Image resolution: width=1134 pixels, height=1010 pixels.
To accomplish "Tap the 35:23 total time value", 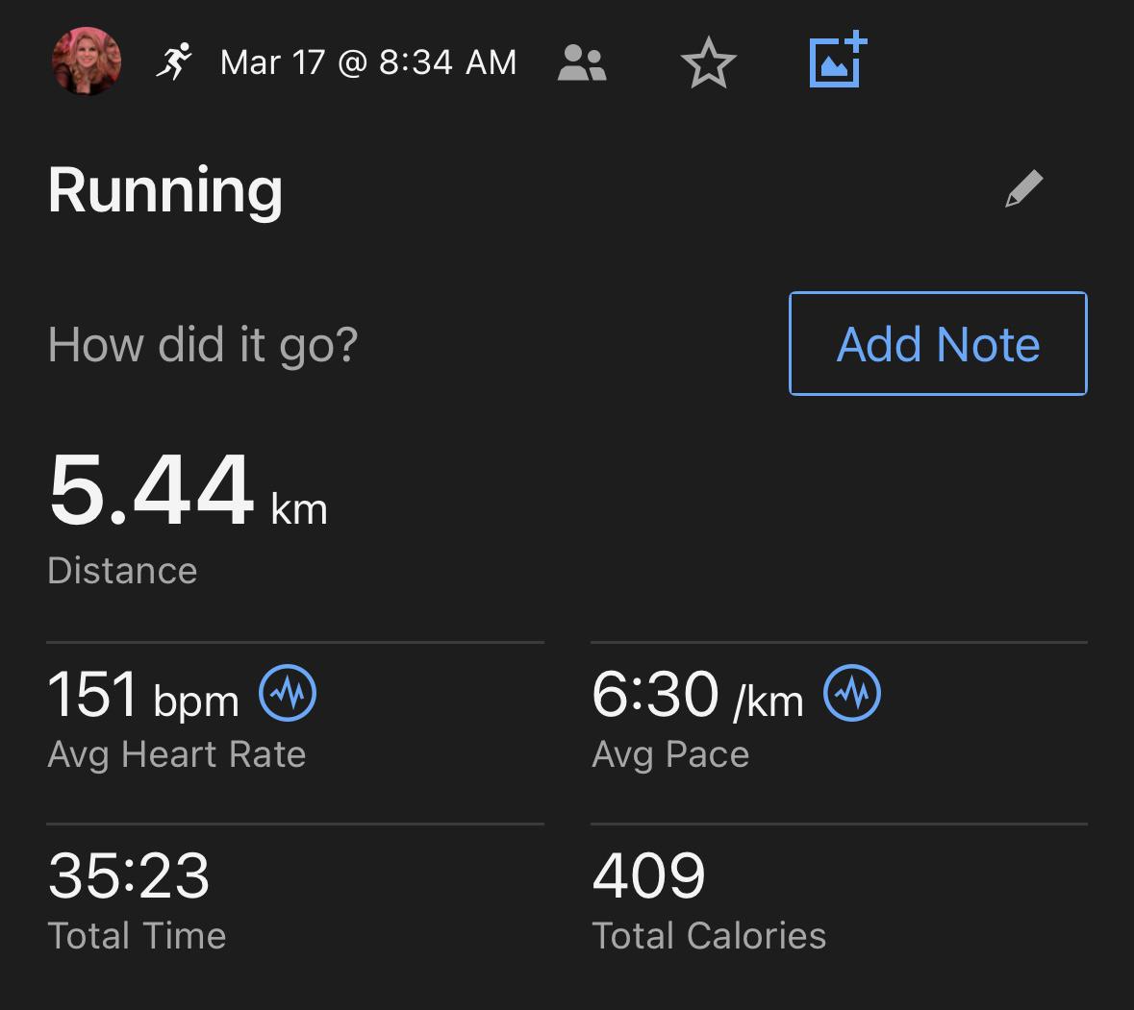I will tap(129, 875).
